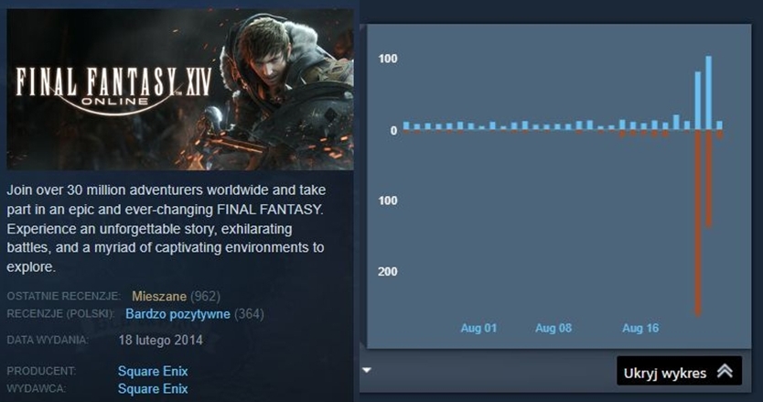Select the longest red negative review bar

698,223
